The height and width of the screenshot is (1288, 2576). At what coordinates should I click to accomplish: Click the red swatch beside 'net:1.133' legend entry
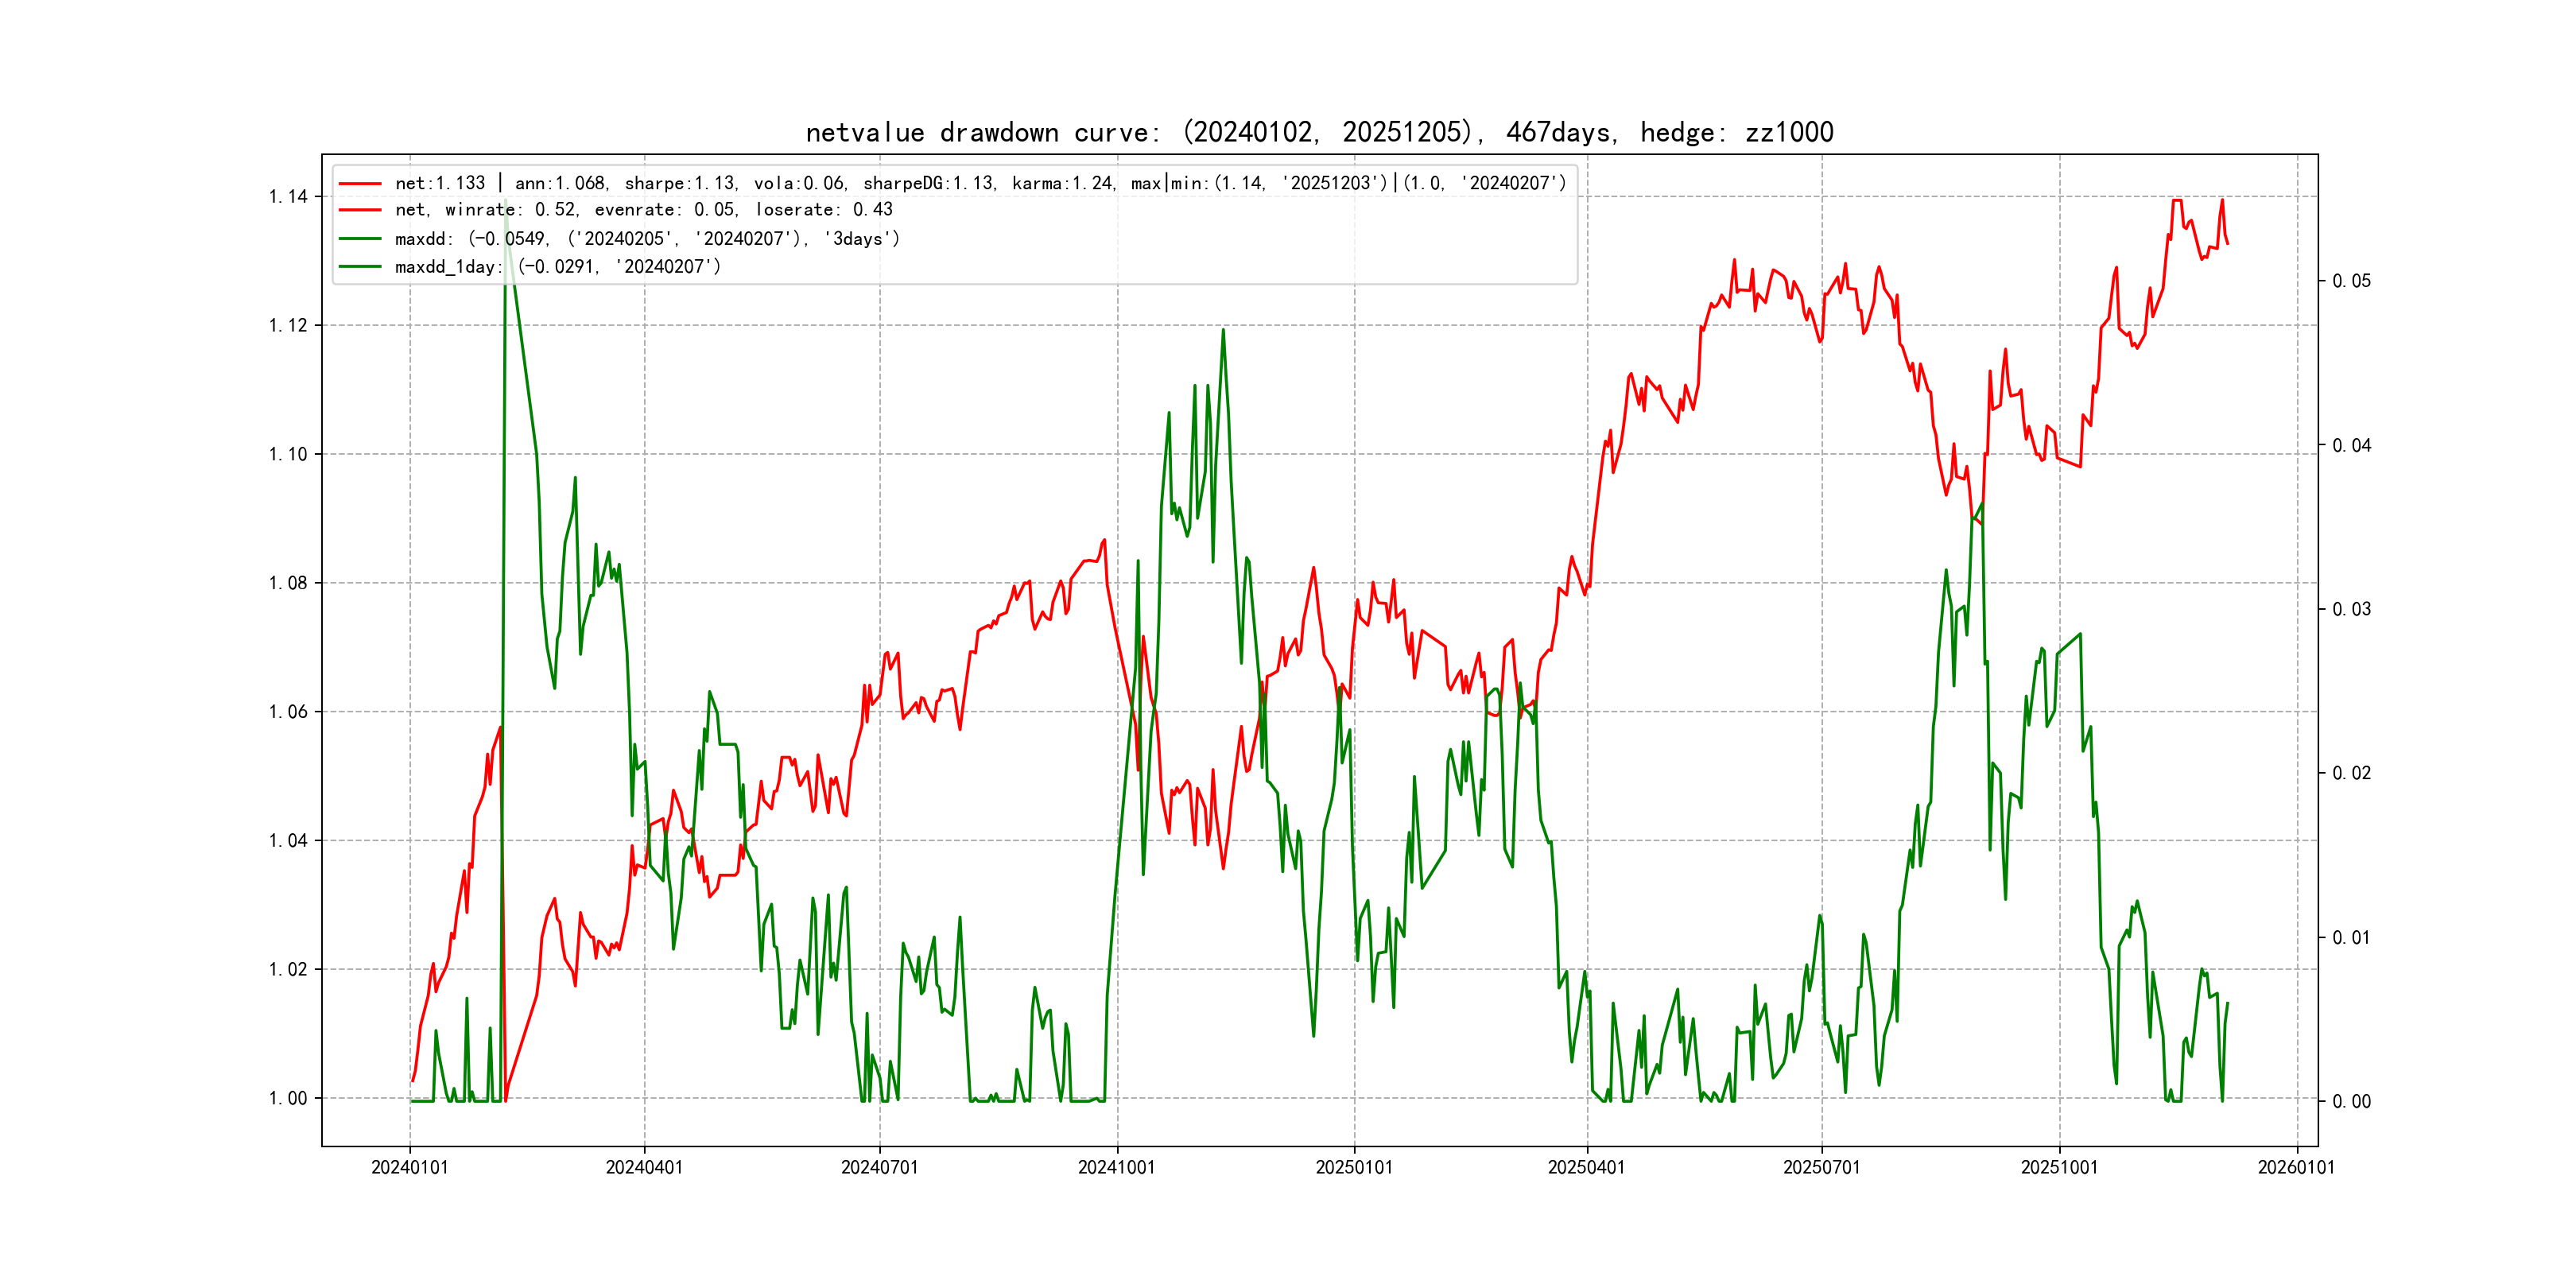[x=360, y=183]
